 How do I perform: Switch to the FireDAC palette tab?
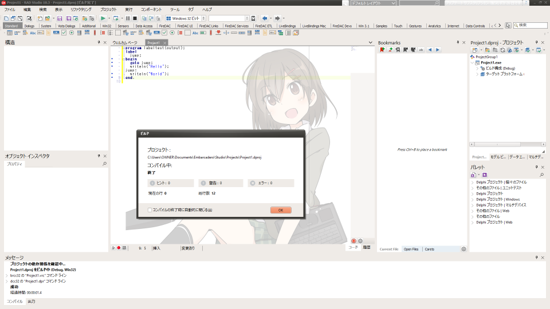164,26
